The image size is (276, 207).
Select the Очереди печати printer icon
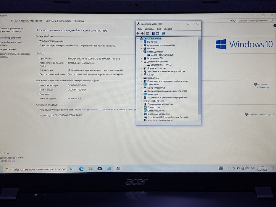(x=145, y=101)
